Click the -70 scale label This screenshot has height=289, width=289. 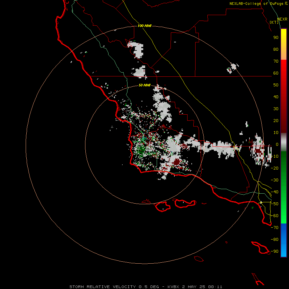click(275, 228)
